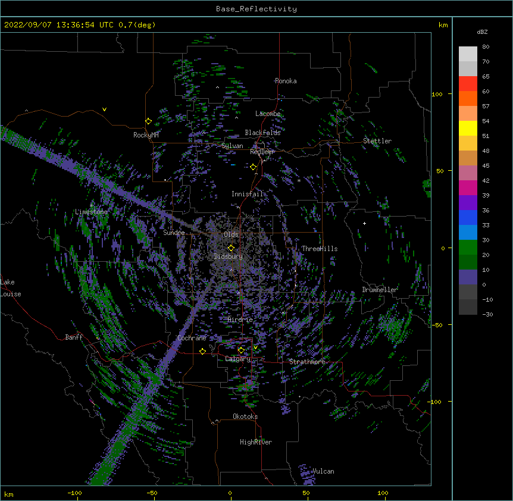Select the Strathmore label
513x501 pixels.
(x=307, y=362)
